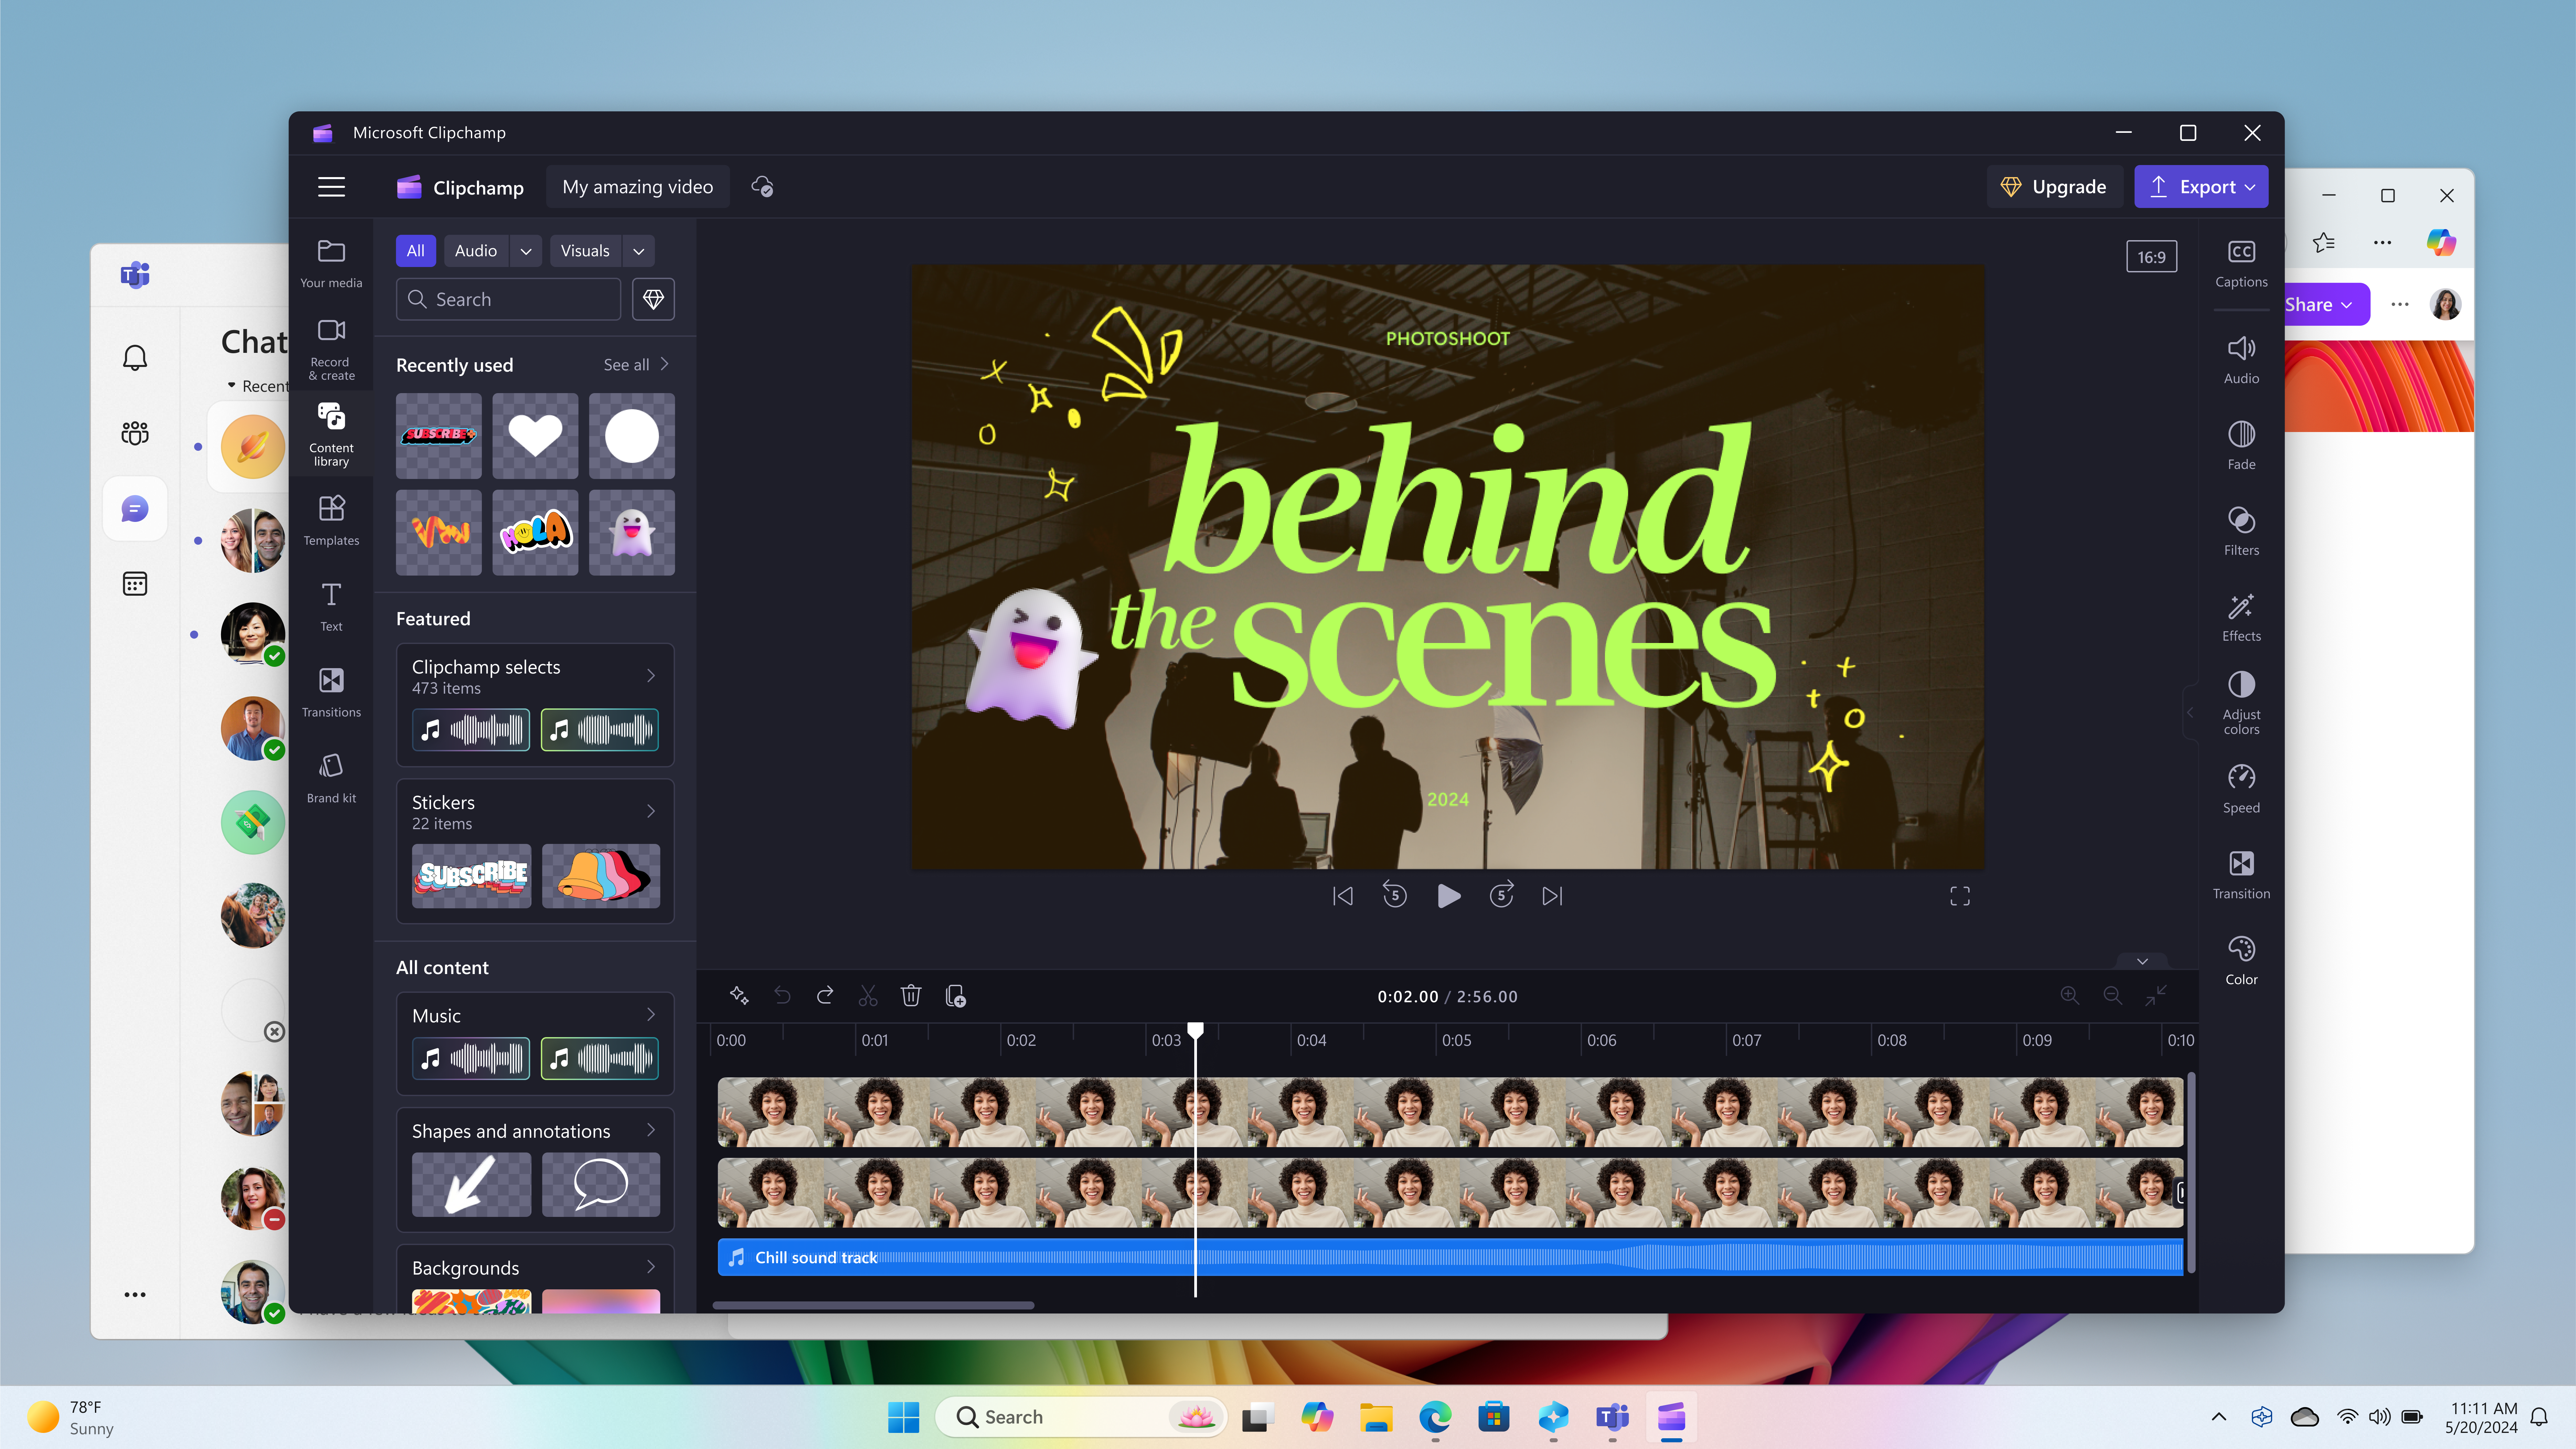The width and height of the screenshot is (2576, 1449).
Task: Open the Templates panel
Action: point(331,520)
